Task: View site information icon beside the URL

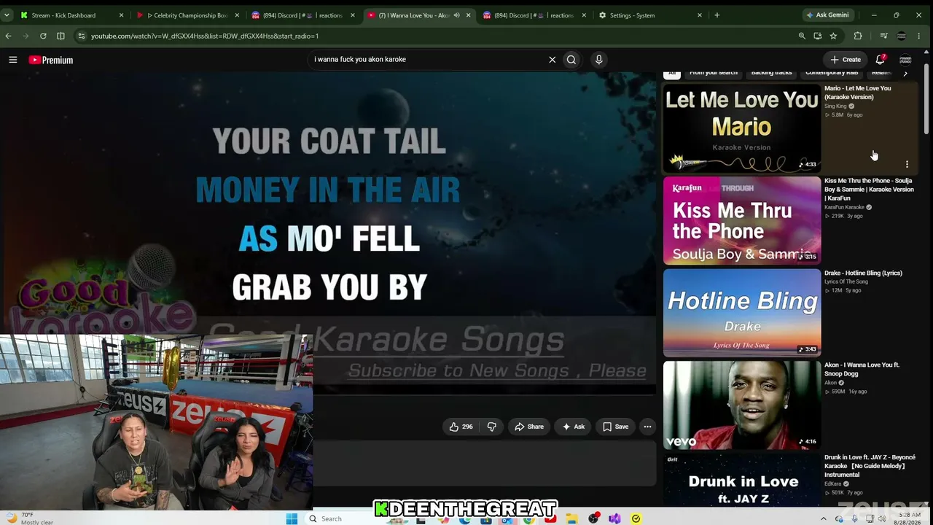Action: tap(81, 36)
